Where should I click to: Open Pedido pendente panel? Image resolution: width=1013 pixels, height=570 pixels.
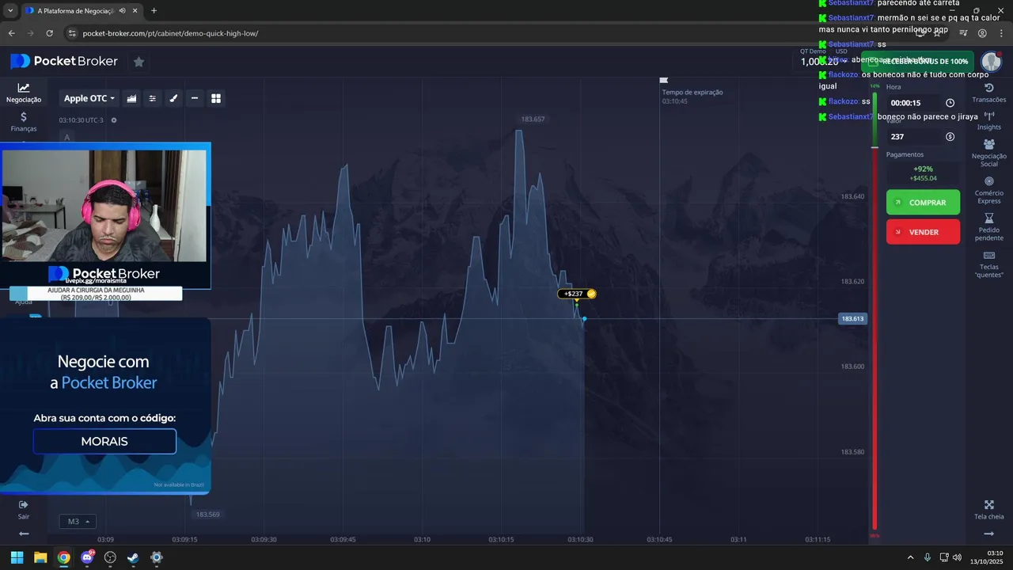pos(988,227)
